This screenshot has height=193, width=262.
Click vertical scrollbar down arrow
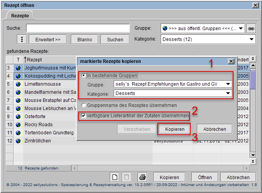pos(253,155)
